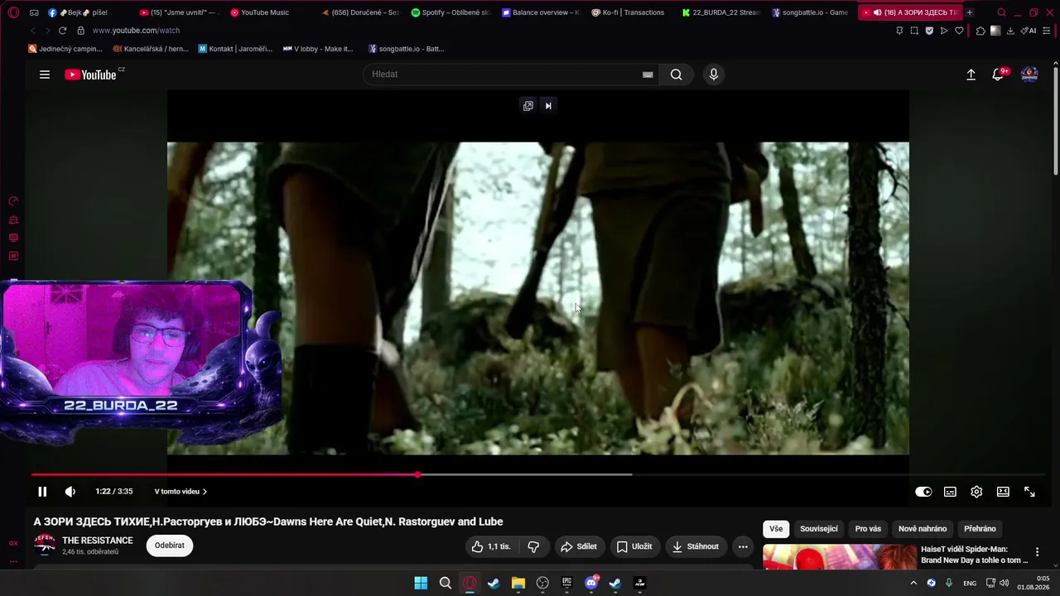This screenshot has width=1060, height=596.
Task: Open the YouTube account avatar menu
Action: point(1029,74)
